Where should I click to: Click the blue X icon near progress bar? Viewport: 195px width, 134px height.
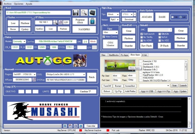(65, 126)
